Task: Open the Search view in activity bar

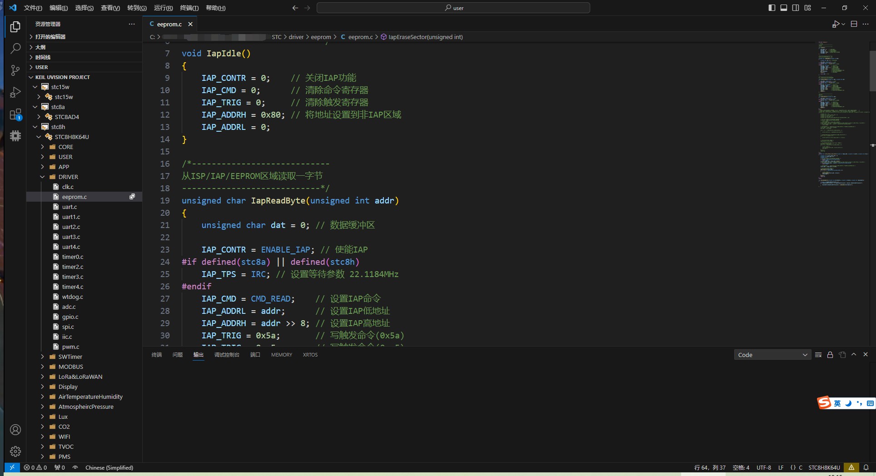Action: pyautogui.click(x=15, y=48)
